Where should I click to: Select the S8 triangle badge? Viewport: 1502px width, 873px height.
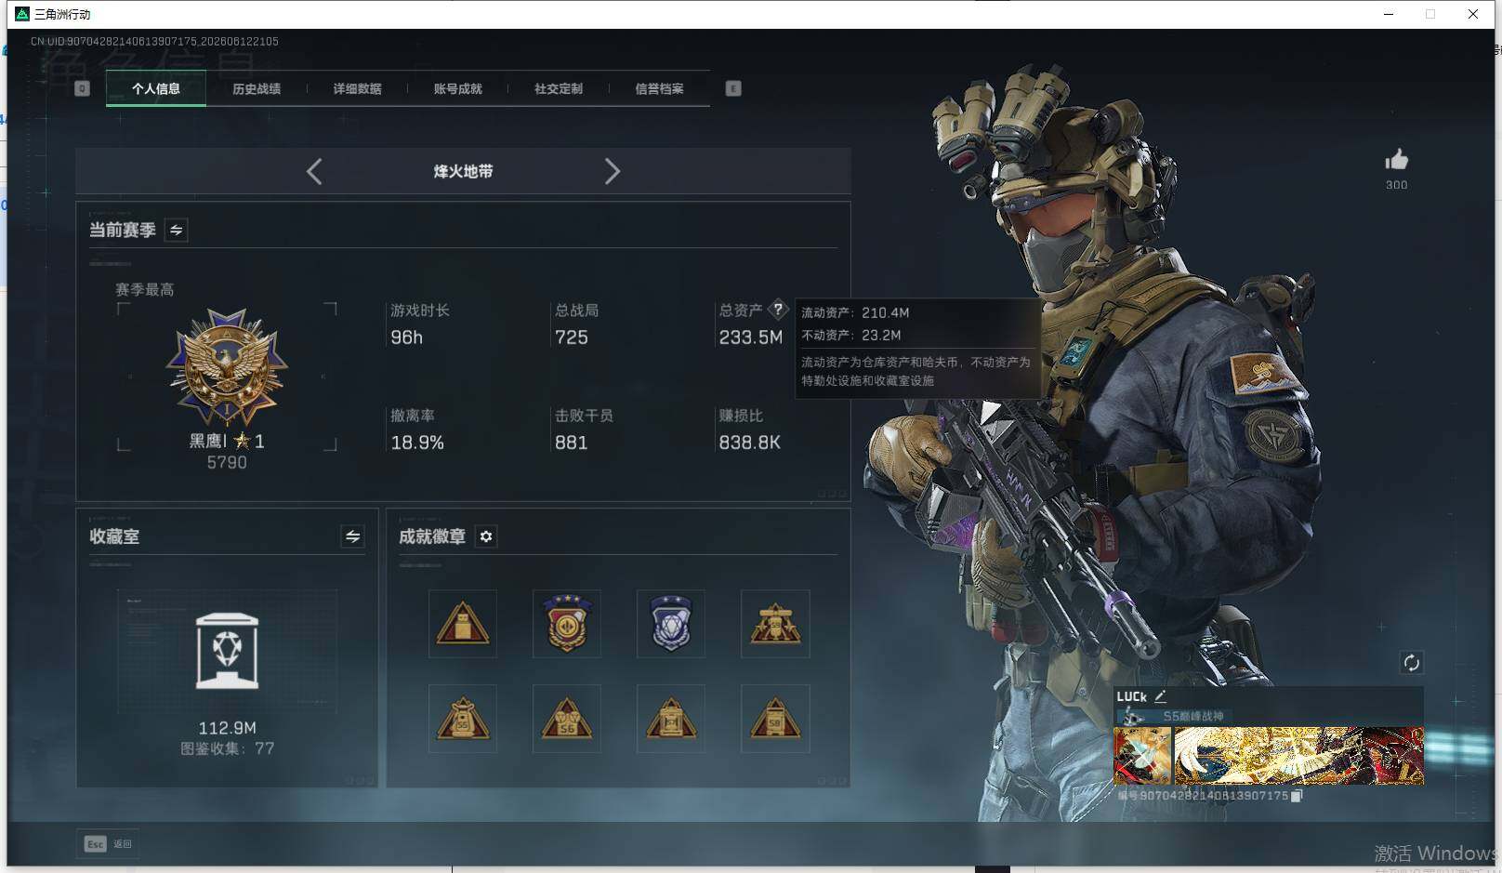775,719
